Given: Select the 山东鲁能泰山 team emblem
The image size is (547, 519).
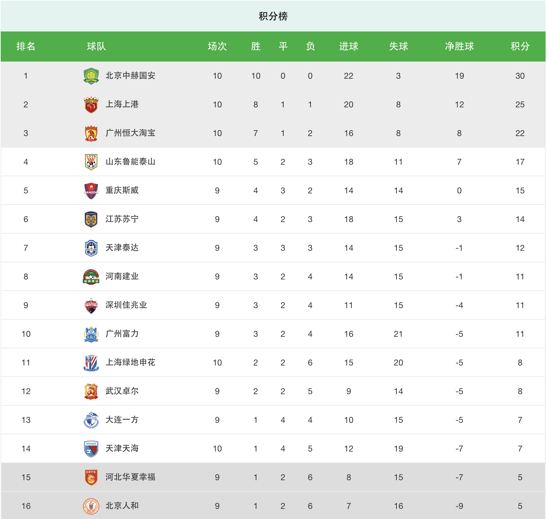Looking at the screenshot, I should point(91,162).
